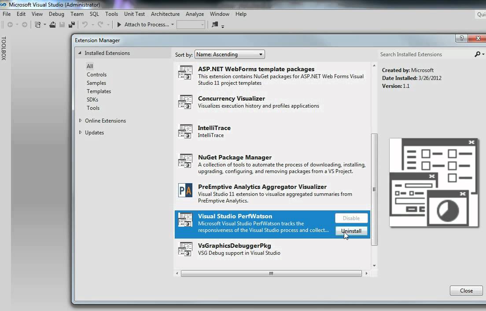Click the ASP.NET WebForms template packages icon
Viewport: 486px width, 311px height.
pos(185,72)
